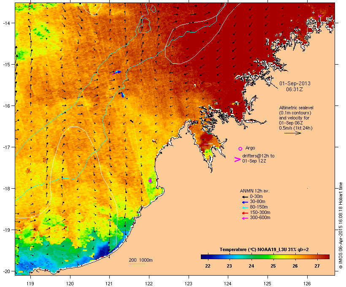
Task: Click the '150-300m' depth label
Action: coord(260,212)
